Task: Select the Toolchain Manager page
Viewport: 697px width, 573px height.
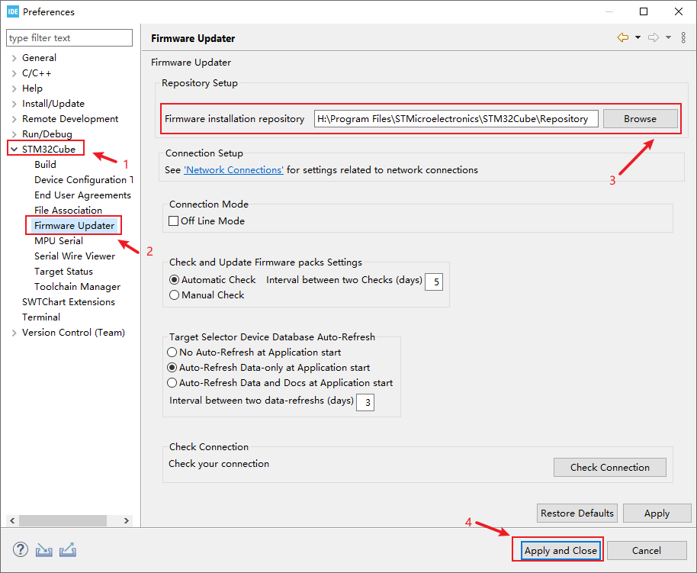Action: (77, 286)
